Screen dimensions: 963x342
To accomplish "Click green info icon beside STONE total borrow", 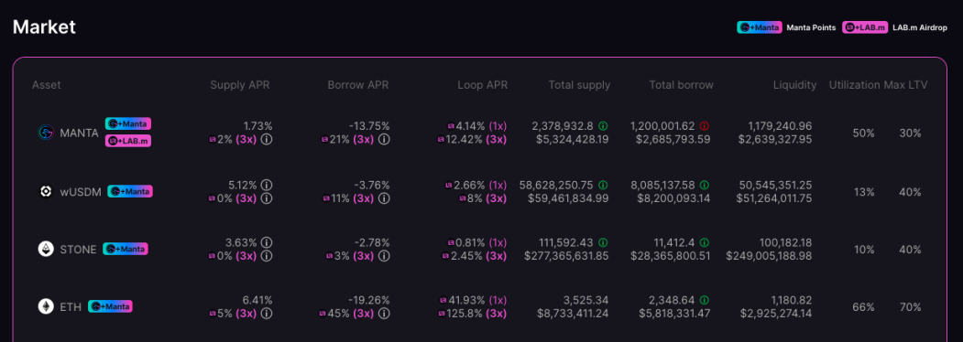I will pos(705,242).
